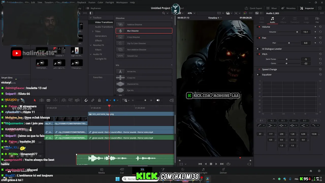This screenshot has width=325, height=183.
Task: Open the Color menu in menu bar
Action: point(100,2)
